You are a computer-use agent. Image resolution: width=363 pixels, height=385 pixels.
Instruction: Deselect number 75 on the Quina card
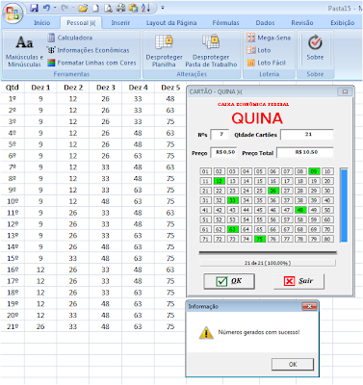260,239
